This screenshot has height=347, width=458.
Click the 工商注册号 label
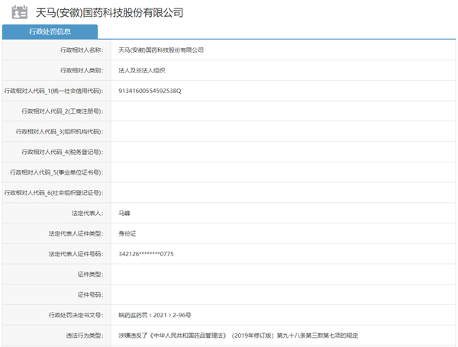click(63, 111)
